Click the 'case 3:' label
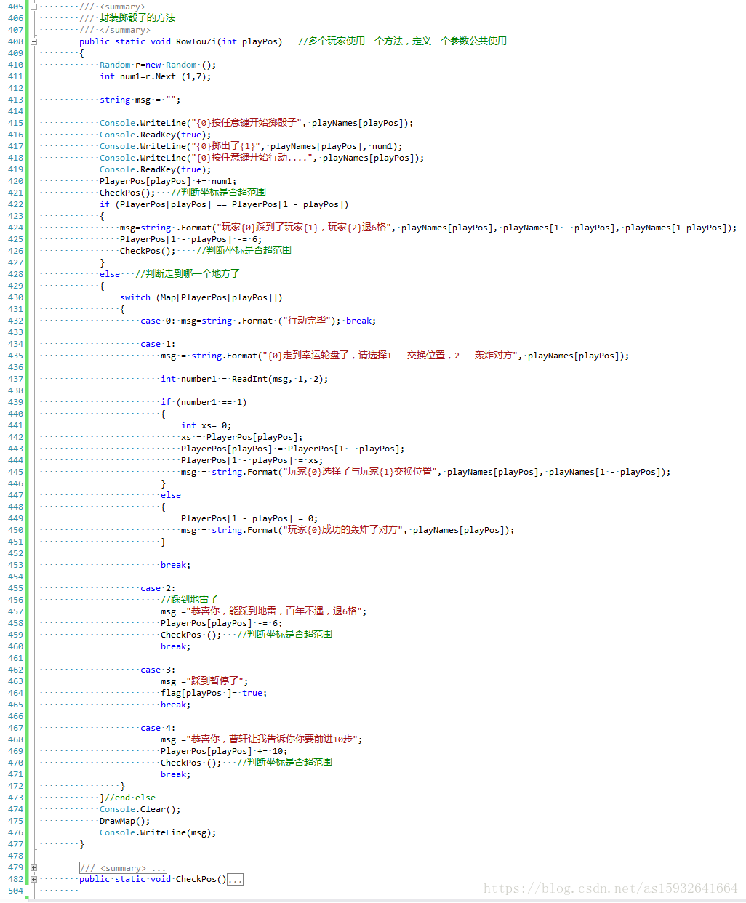Image resolution: width=746 pixels, height=903 pixels. [x=158, y=670]
